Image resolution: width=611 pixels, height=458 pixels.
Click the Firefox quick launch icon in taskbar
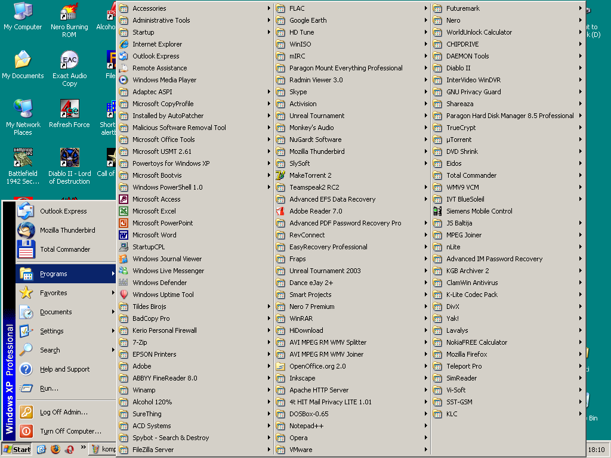(x=55, y=450)
